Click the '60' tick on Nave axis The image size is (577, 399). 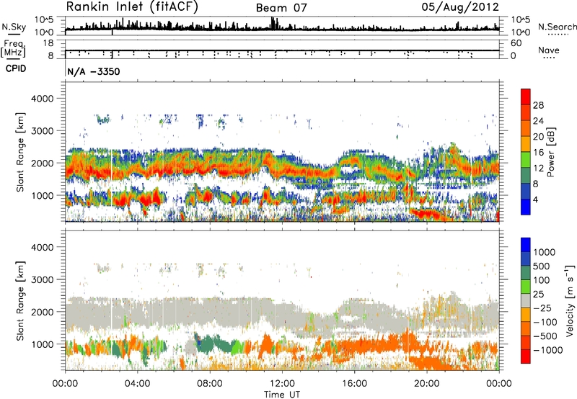pos(516,43)
